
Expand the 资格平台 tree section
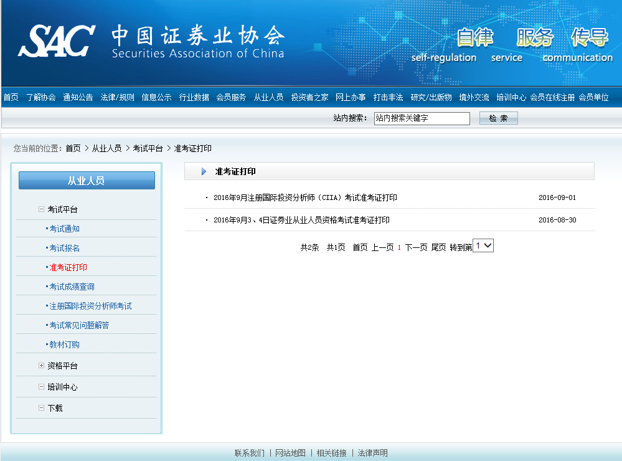pos(41,366)
